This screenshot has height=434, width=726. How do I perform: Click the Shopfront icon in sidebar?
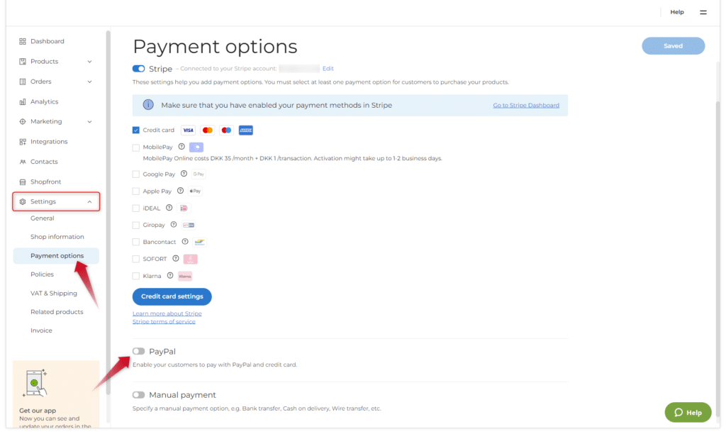23,182
